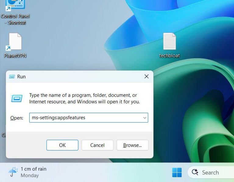Expand the Open command history dropdown

click(145, 118)
